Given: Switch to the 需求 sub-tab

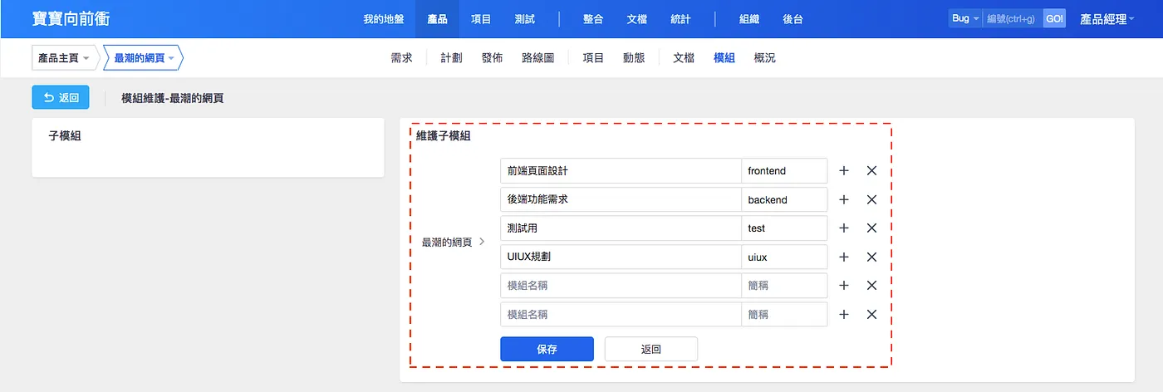Looking at the screenshot, I should point(401,58).
